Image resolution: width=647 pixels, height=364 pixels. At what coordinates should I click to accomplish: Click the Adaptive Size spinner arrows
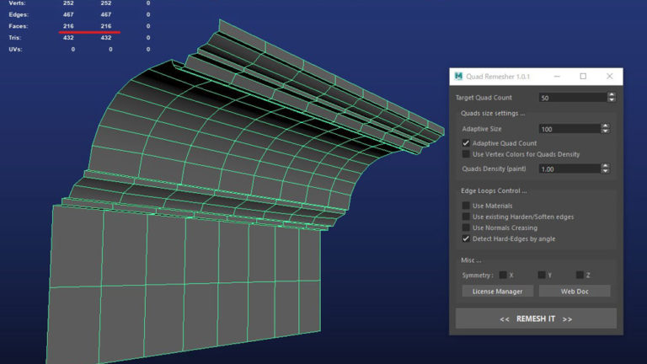click(605, 129)
